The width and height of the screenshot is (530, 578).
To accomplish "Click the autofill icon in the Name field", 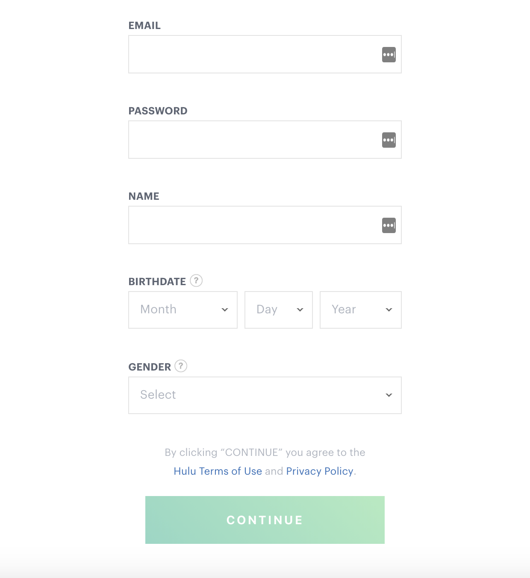I will coord(389,225).
